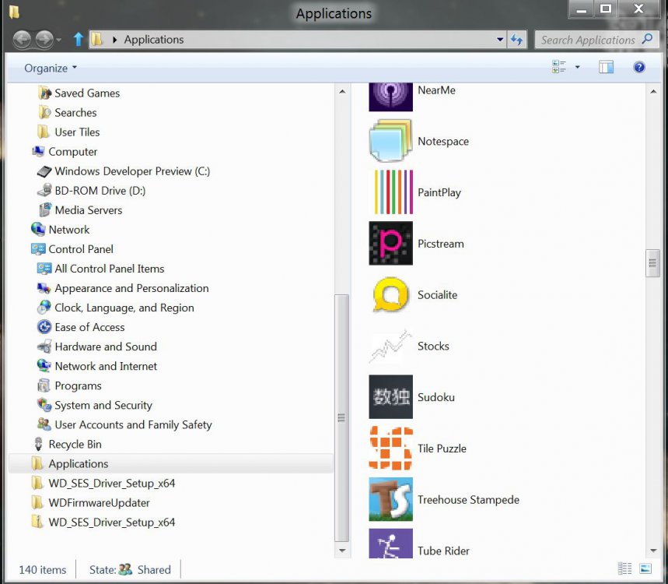Click the Up one level arrow button
This screenshot has width=668, height=584.
pyautogui.click(x=78, y=39)
